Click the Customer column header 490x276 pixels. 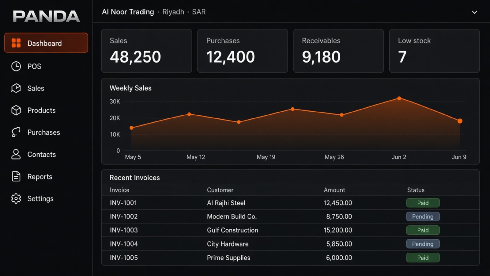(x=220, y=190)
